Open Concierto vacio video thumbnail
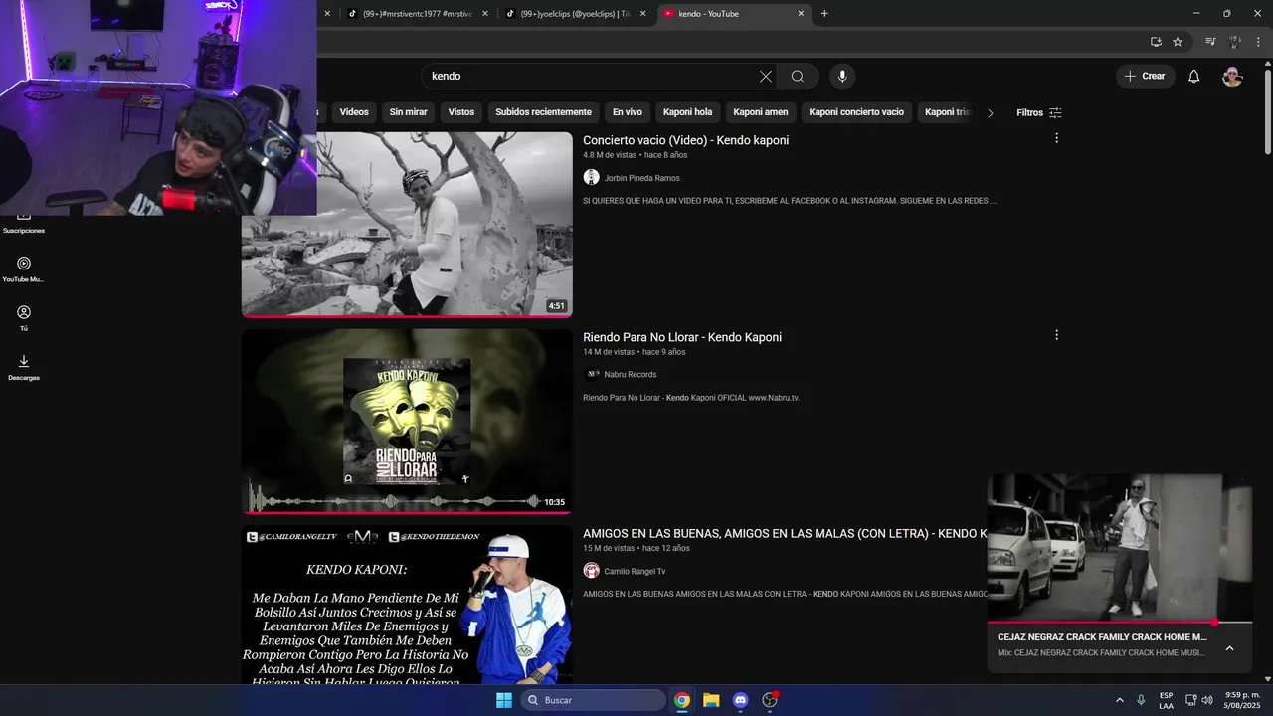The height and width of the screenshot is (716, 1273). tap(407, 225)
